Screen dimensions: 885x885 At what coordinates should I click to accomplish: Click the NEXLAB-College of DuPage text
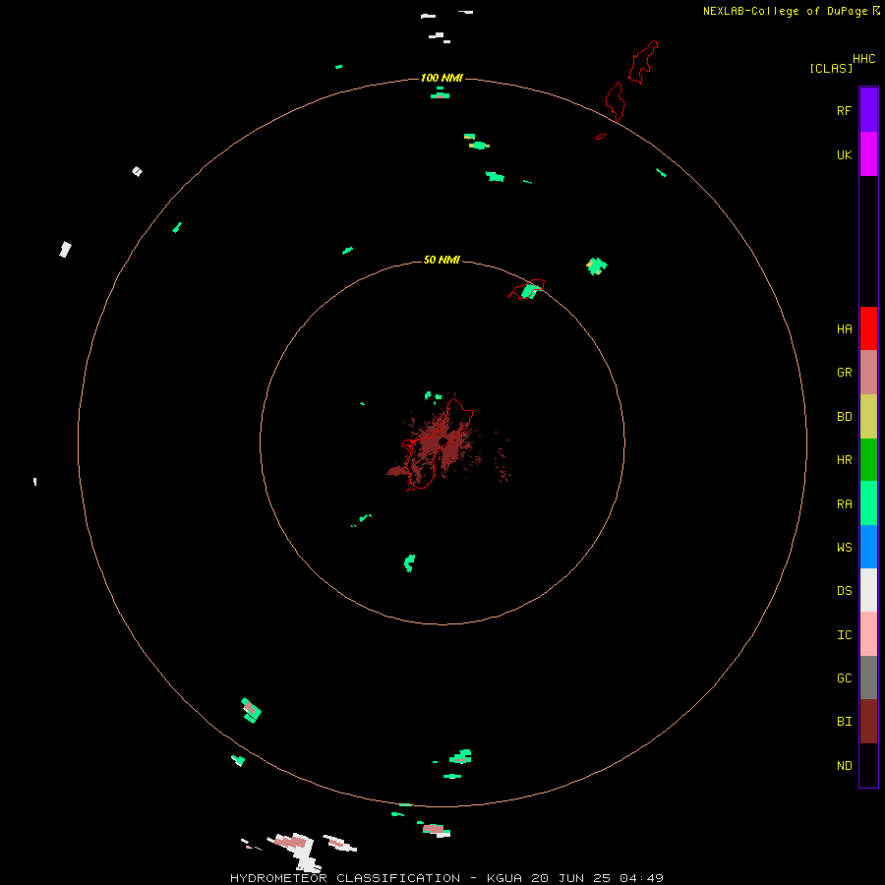[x=787, y=11]
